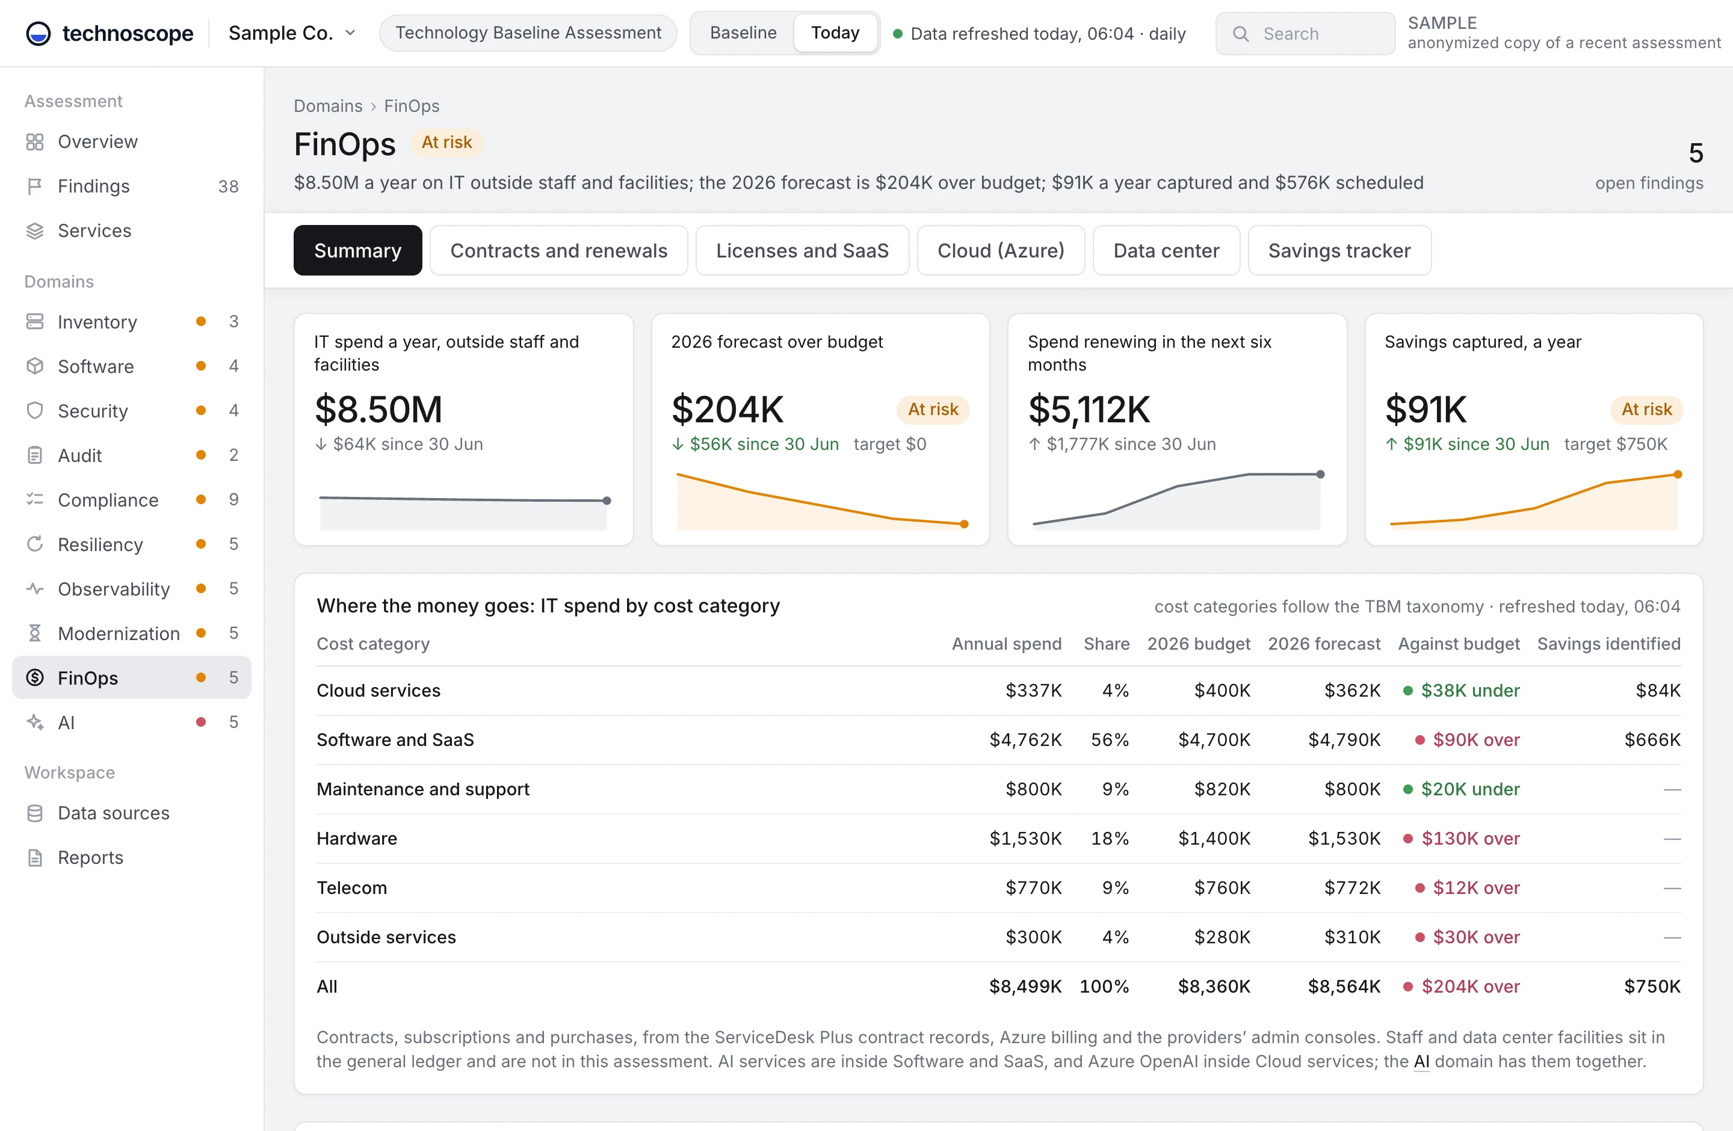Click the Data sources database icon
This screenshot has width=1733, height=1131.
tap(35, 813)
